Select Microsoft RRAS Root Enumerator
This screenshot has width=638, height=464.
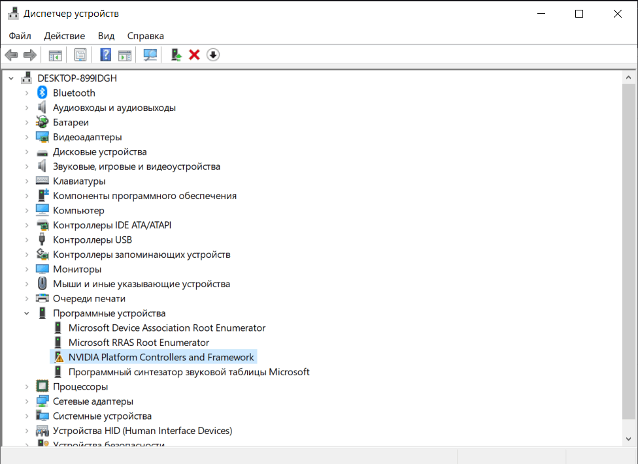139,343
